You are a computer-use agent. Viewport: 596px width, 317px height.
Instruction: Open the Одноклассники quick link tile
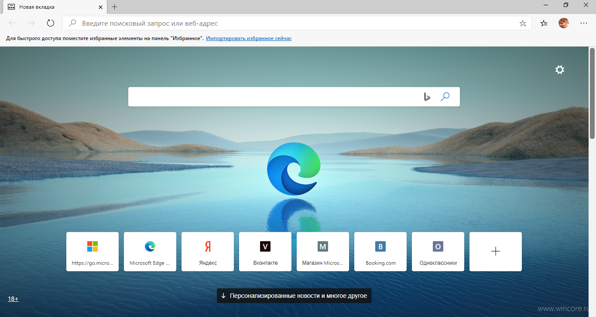(x=438, y=252)
